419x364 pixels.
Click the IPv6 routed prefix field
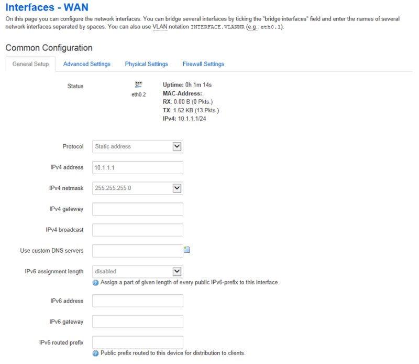tap(137, 342)
